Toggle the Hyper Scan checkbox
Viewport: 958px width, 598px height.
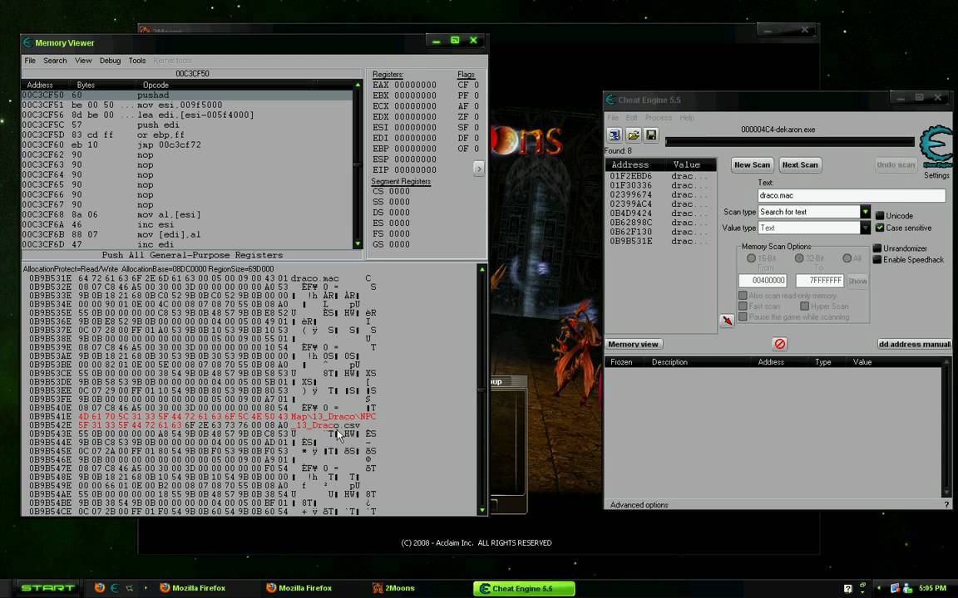tap(805, 306)
